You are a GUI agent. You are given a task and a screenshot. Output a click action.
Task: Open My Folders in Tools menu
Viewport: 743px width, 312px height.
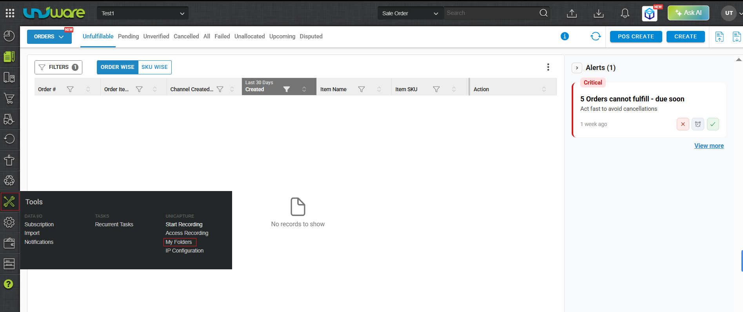coord(179,242)
